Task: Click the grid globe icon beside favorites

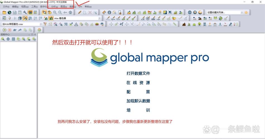Action: click(190, 12)
